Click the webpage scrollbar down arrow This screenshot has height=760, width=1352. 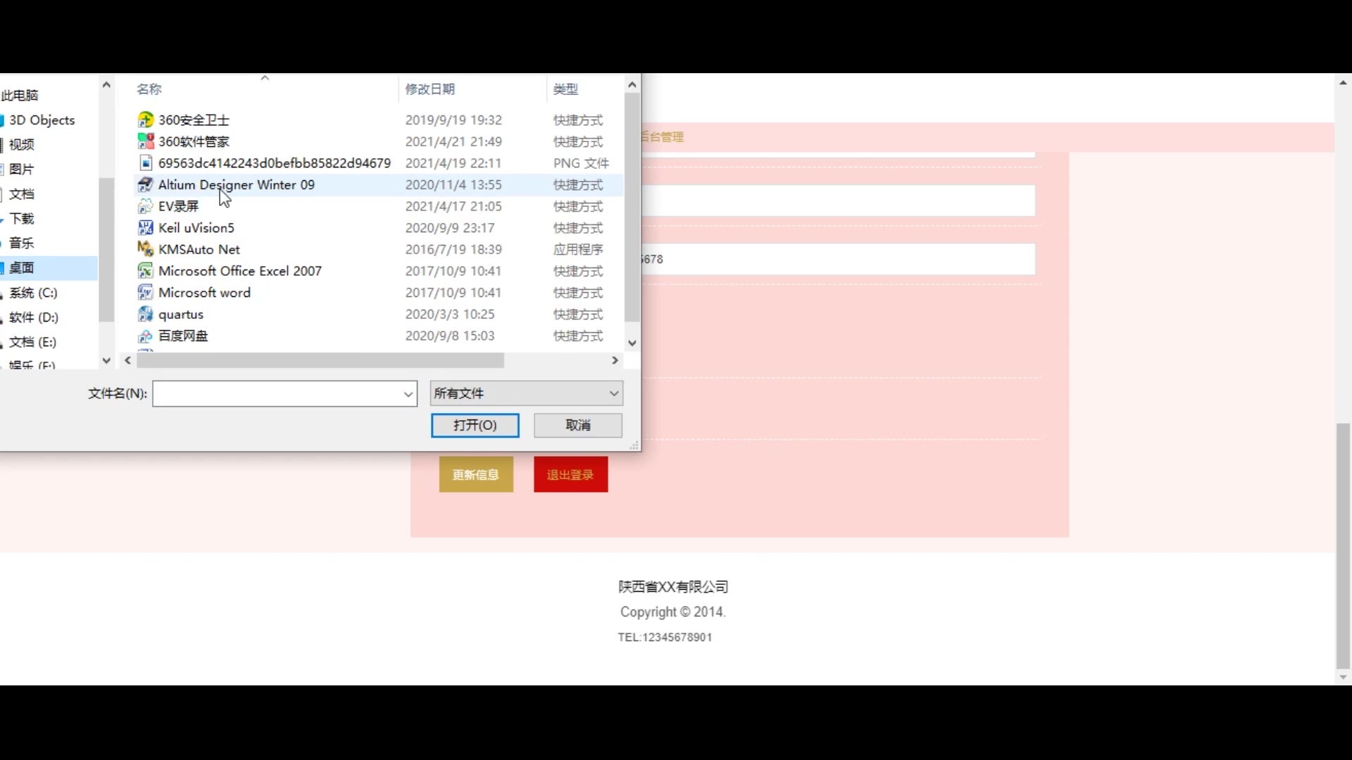(1343, 678)
